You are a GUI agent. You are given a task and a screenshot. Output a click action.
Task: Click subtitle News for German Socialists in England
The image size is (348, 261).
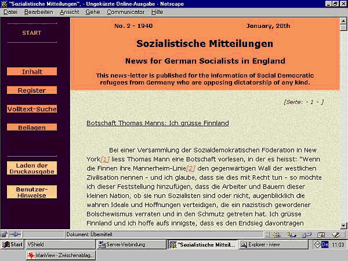[x=205, y=61]
